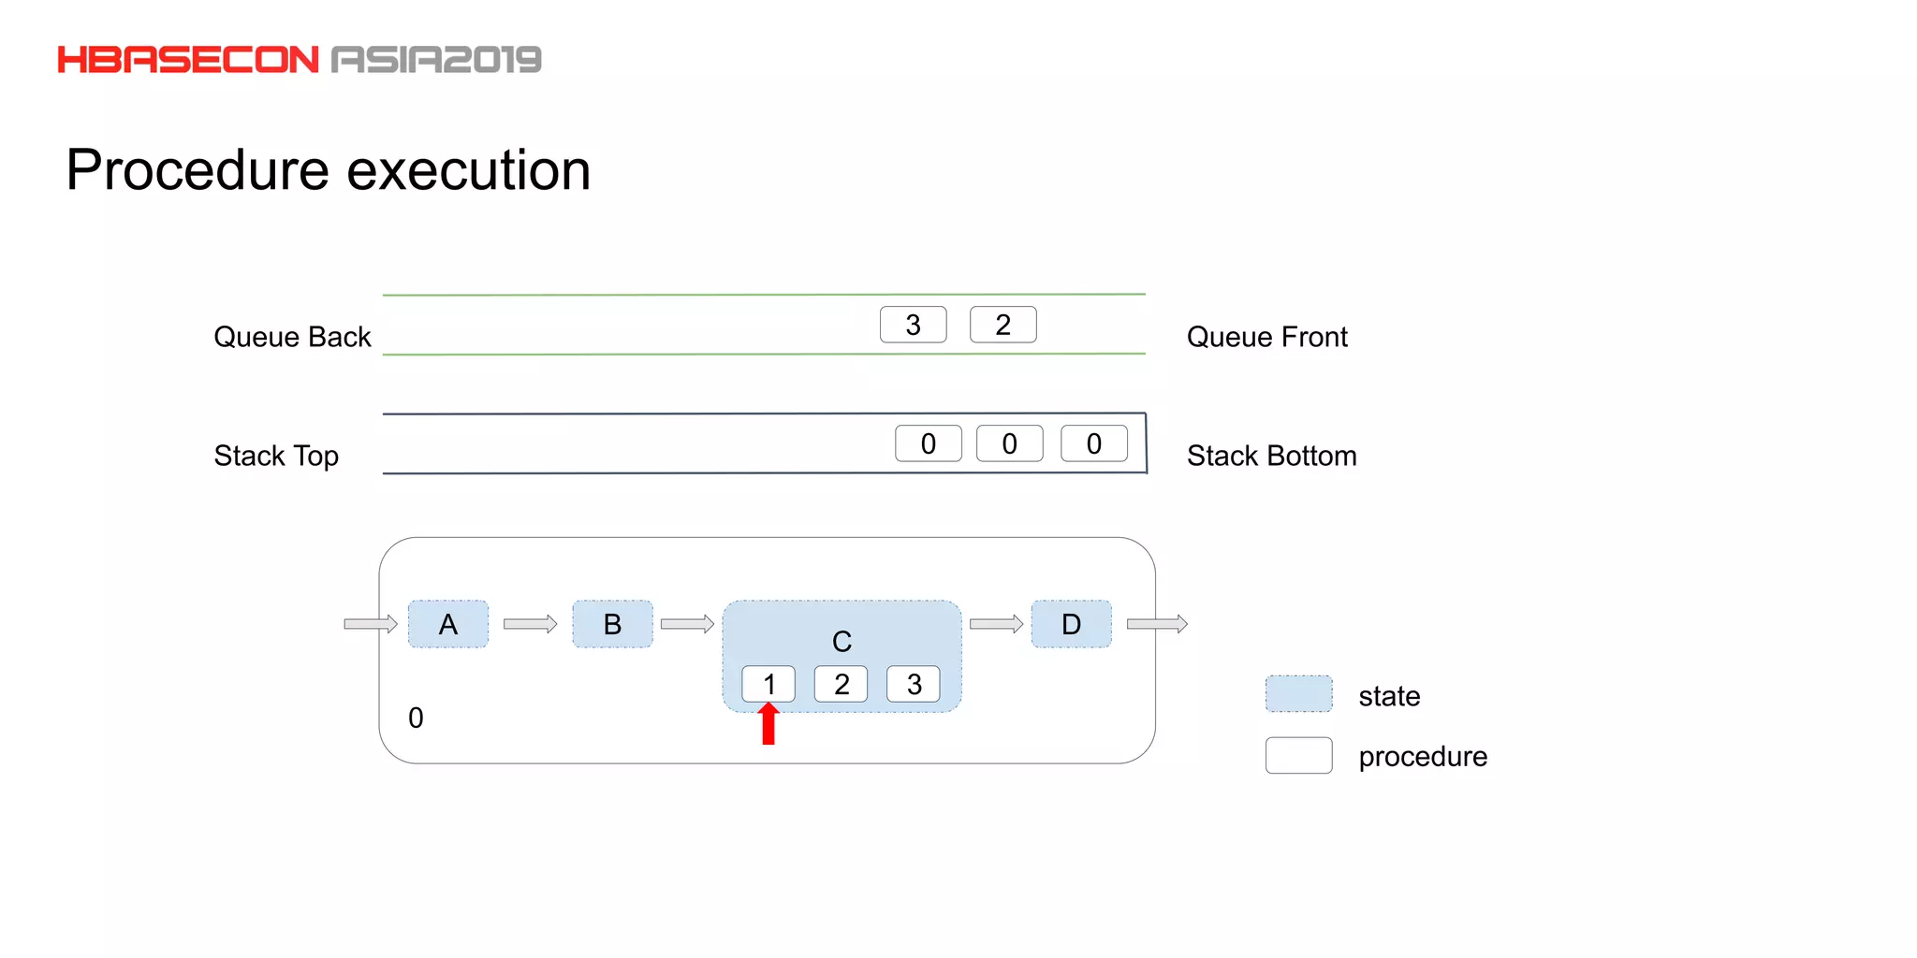The height and width of the screenshot is (958, 1917).
Task: Click the red upward arrow under procedure 1
Action: coord(768,724)
